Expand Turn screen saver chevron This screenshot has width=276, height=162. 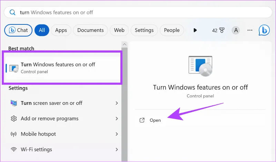tap(117, 103)
